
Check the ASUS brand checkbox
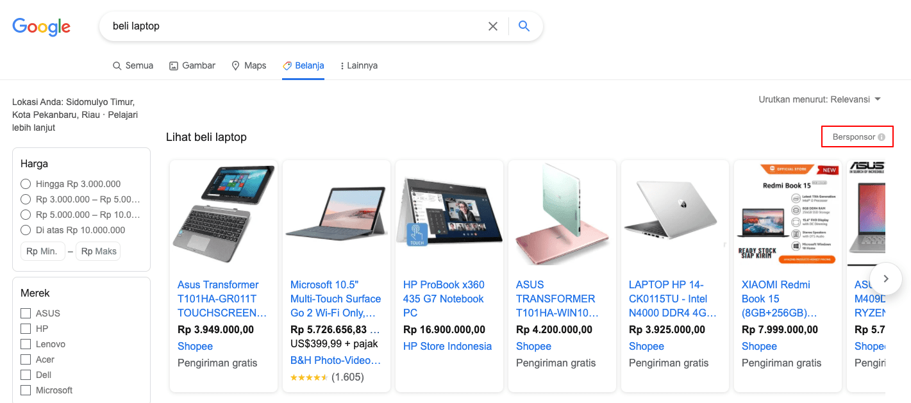pyautogui.click(x=26, y=313)
